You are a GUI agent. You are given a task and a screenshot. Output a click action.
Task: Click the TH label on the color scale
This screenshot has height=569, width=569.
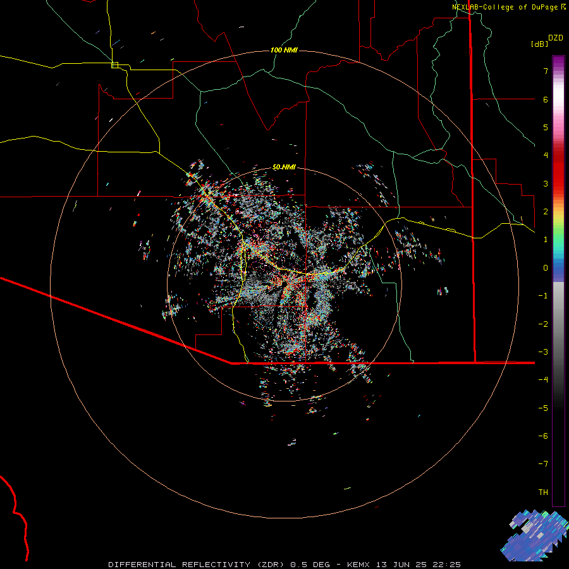point(543,493)
